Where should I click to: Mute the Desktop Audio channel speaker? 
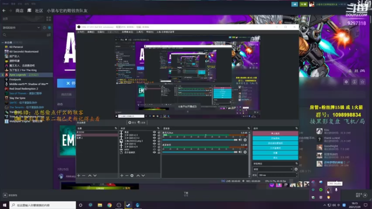(x=240, y=152)
